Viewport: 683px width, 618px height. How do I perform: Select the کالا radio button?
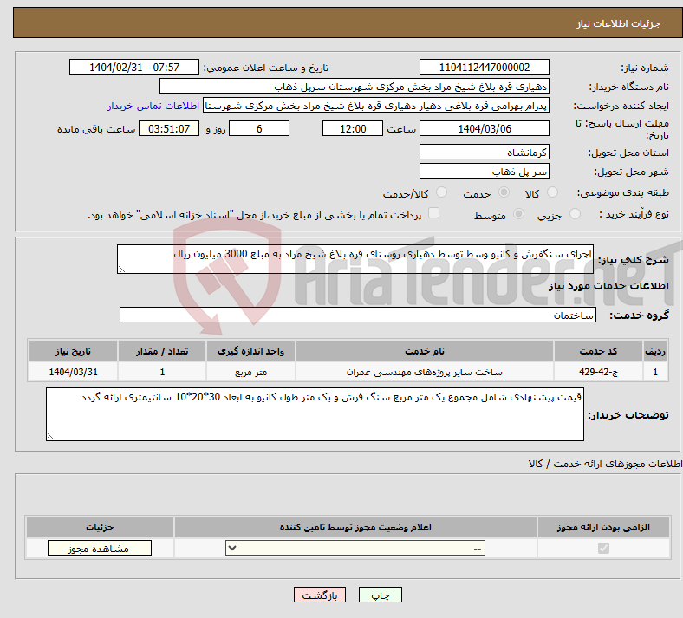(x=552, y=192)
